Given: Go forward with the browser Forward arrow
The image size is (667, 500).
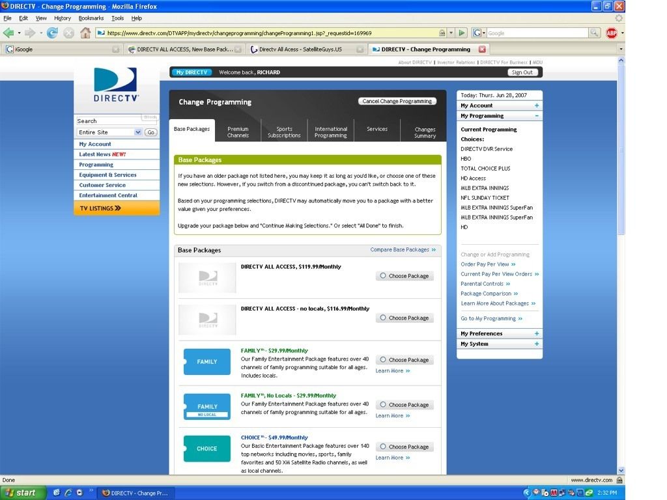Looking at the screenshot, I should [x=30, y=33].
